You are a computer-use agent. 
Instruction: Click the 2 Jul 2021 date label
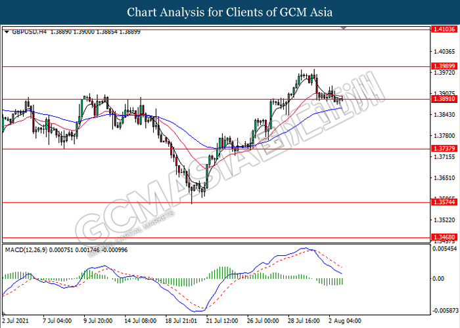pos(16,320)
